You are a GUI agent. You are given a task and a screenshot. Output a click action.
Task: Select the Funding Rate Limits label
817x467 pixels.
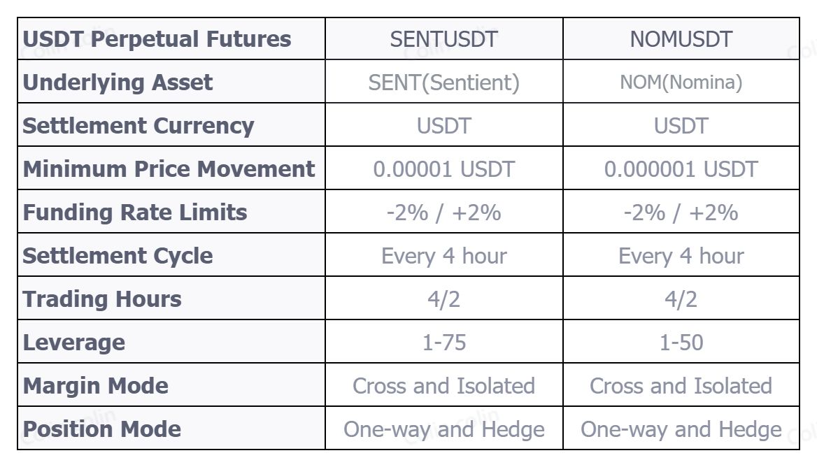pos(135,213)
